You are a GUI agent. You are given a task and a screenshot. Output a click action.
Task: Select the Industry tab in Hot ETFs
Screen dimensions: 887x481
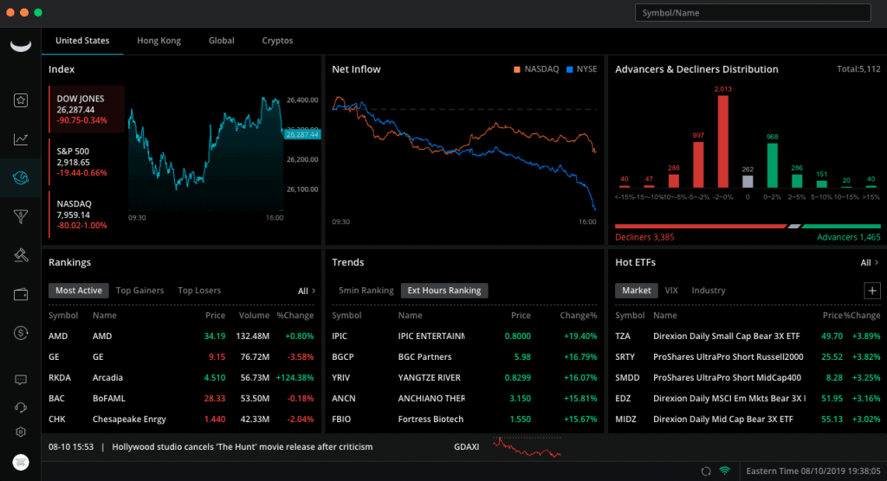(709, 291)
